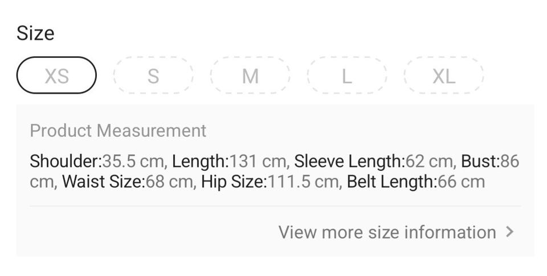Screen dimensions: 547x276
Task: Click the Size heading
Action: tap(35, 33)
